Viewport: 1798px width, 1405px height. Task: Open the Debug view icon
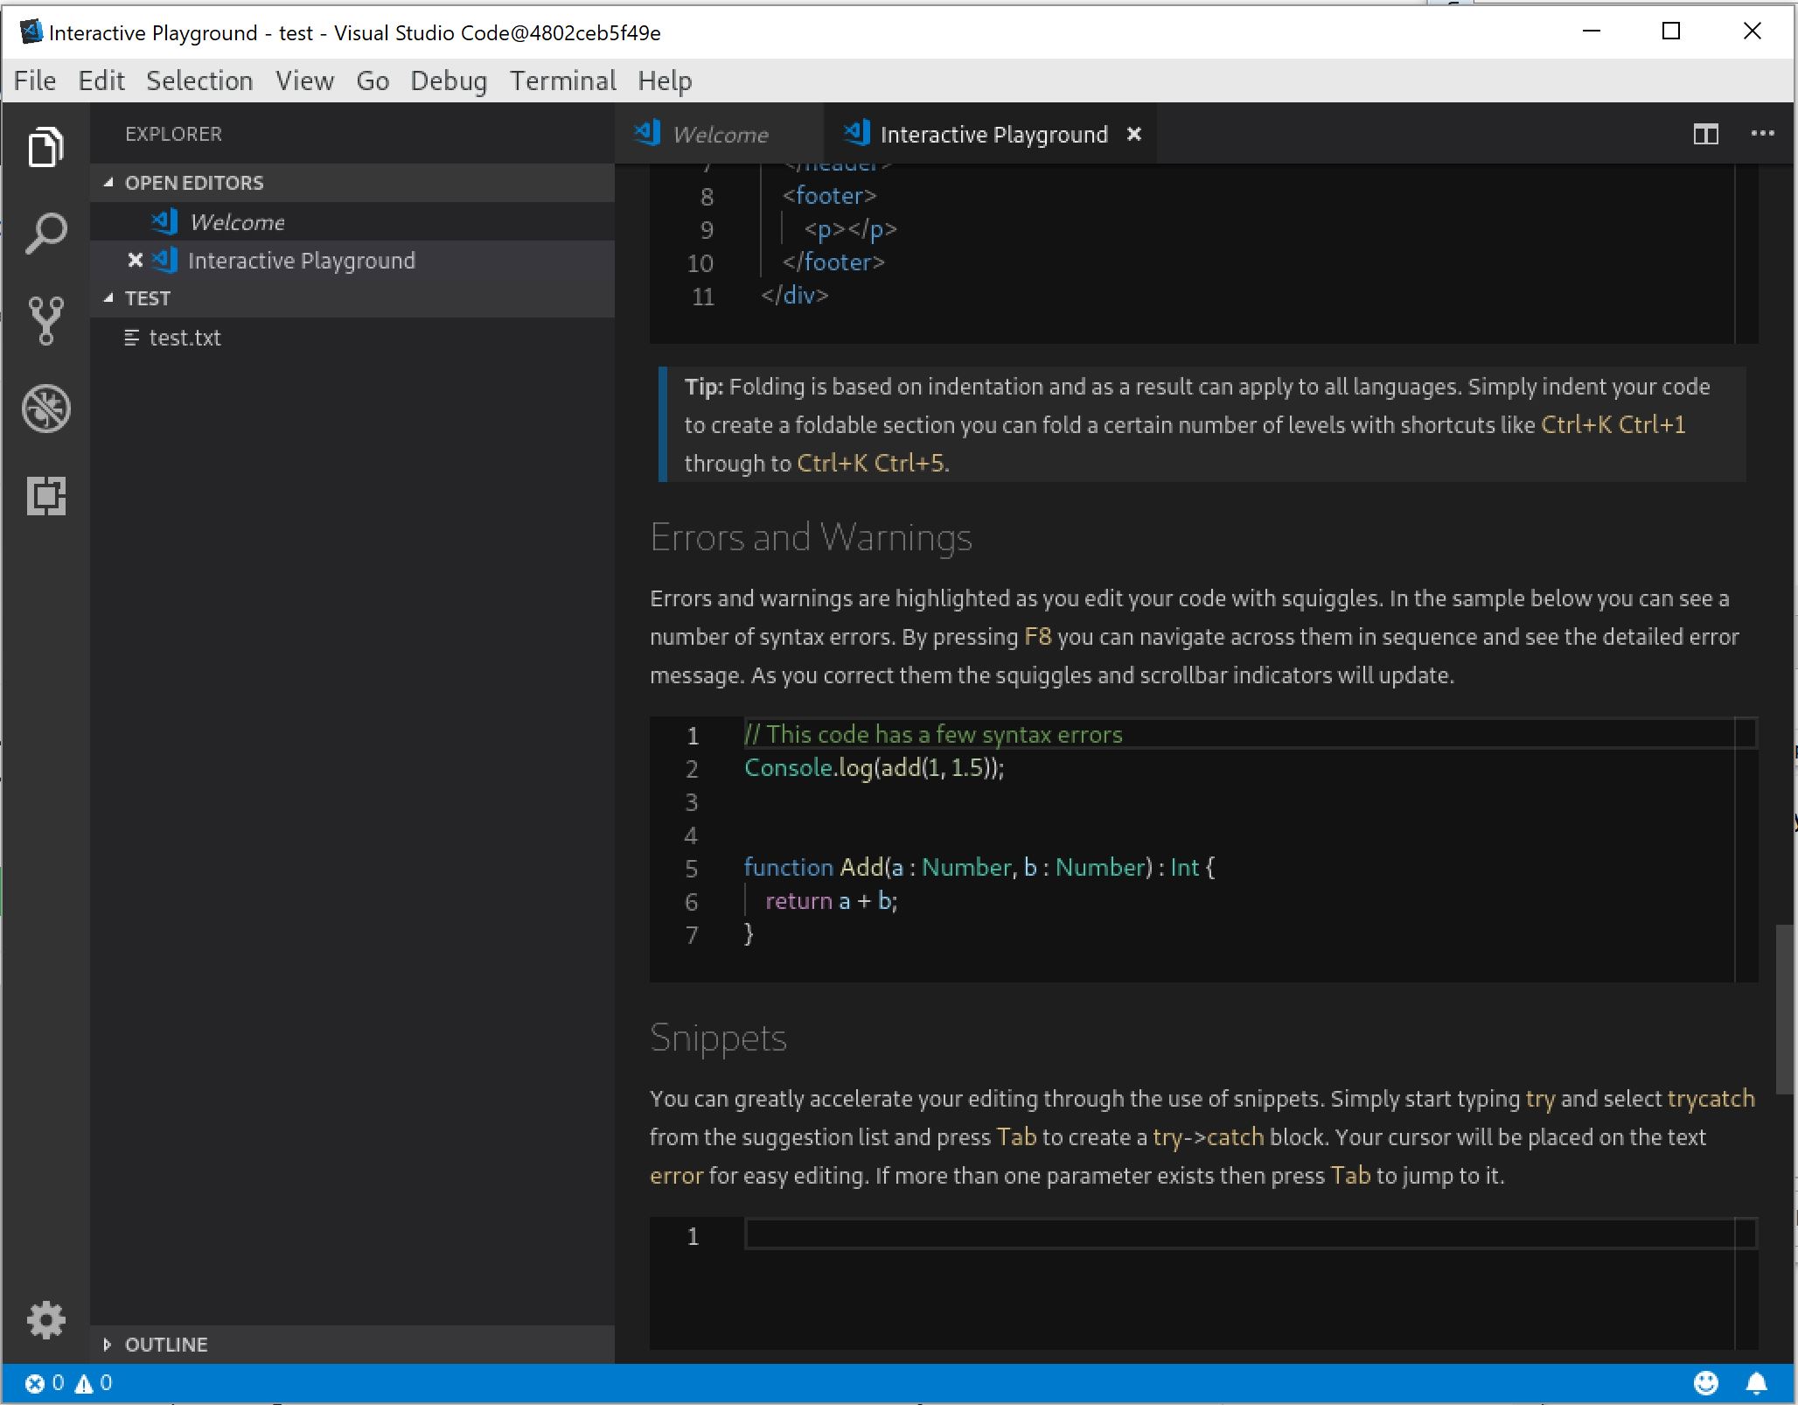click(45, 409)
